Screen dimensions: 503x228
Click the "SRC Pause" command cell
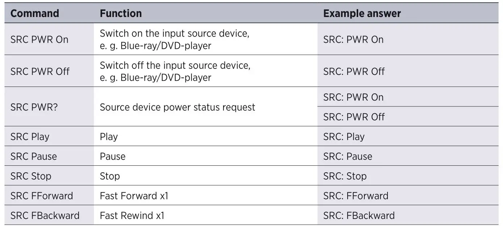pyautogui.click(x=34, y=156)
